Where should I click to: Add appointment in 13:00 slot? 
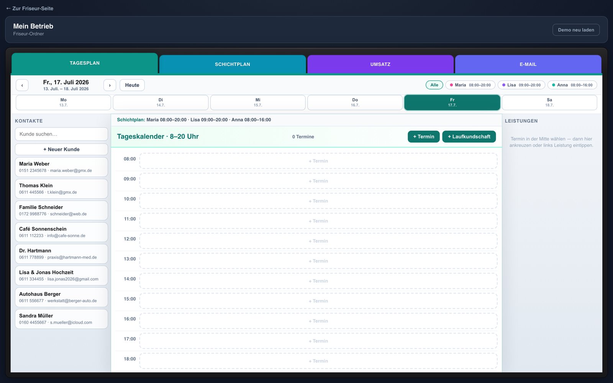coord(318,261)
